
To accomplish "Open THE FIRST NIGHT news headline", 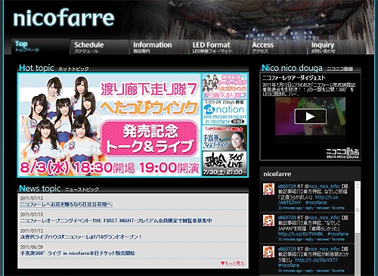I will [116, 221].
